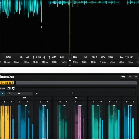The height and width of the screenshot is (139, 139).
Task: Click the small label atop the pink meter
Action: pyautogui.click(x=80, y=106)
